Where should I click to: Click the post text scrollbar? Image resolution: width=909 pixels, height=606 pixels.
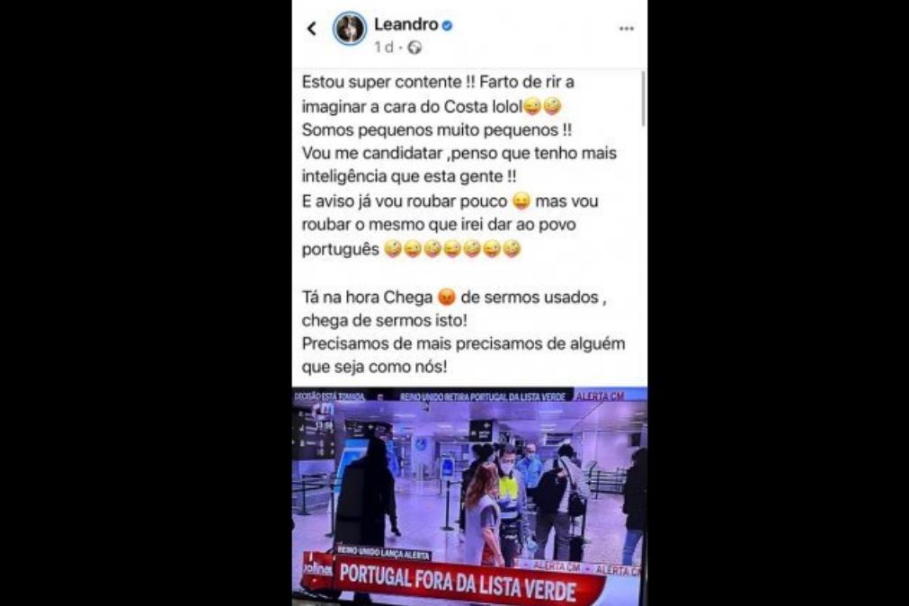[x=643, y=98]
